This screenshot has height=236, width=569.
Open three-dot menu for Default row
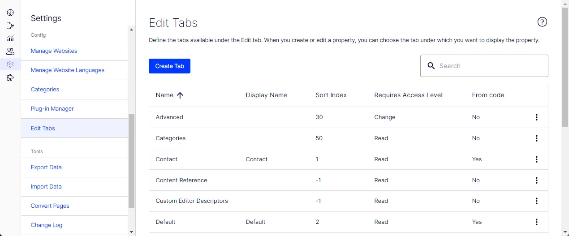[536, 222]
